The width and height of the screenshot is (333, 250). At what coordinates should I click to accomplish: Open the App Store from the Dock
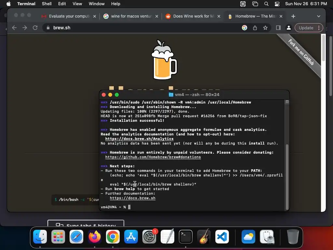coord(131,237)
